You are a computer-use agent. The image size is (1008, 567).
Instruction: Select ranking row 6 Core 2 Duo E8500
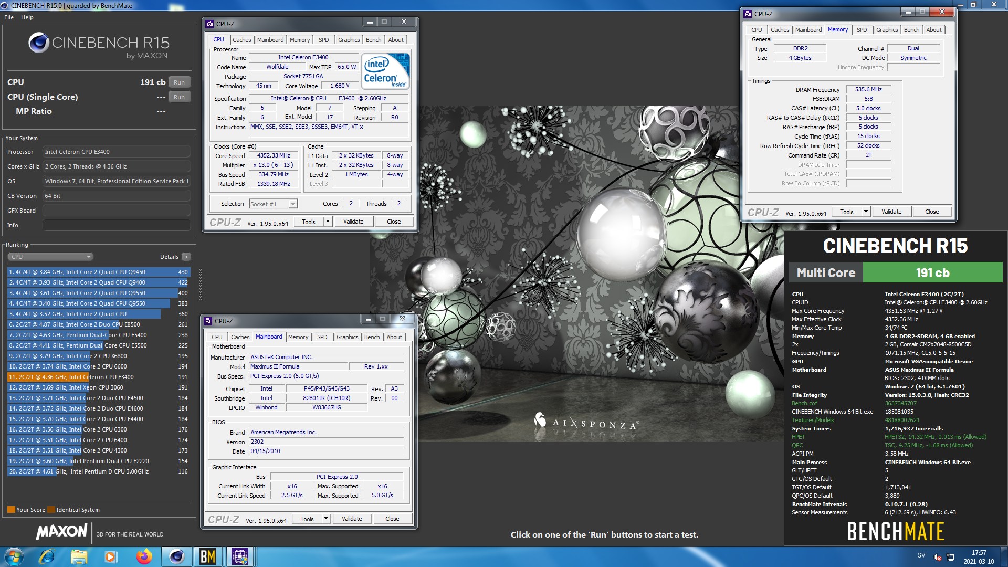[x=99, y=324]
